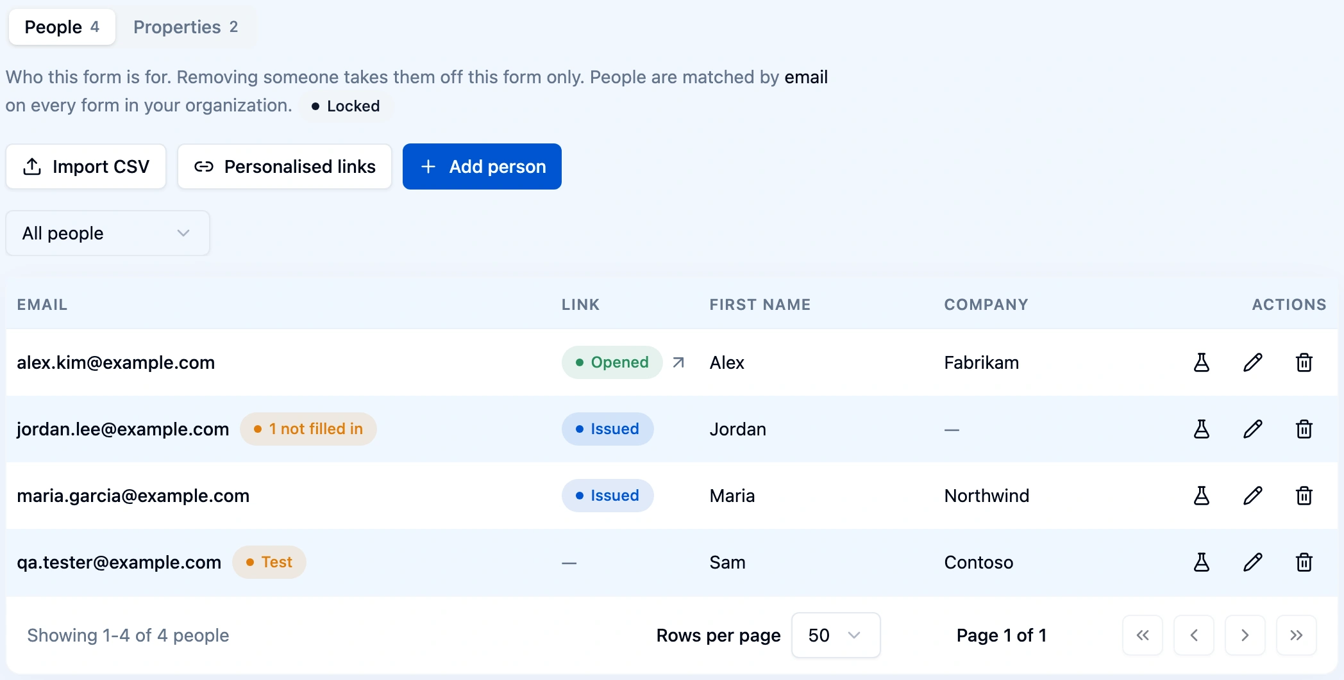The height and width of the screenshot is (680, 1344).
Task: Click the EMAIL column header
Action: pos(42,305)
